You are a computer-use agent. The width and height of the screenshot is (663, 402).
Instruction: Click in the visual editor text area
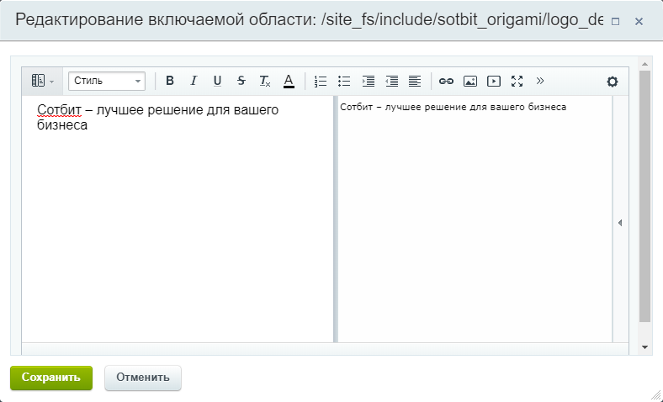(x=178, y=219)
